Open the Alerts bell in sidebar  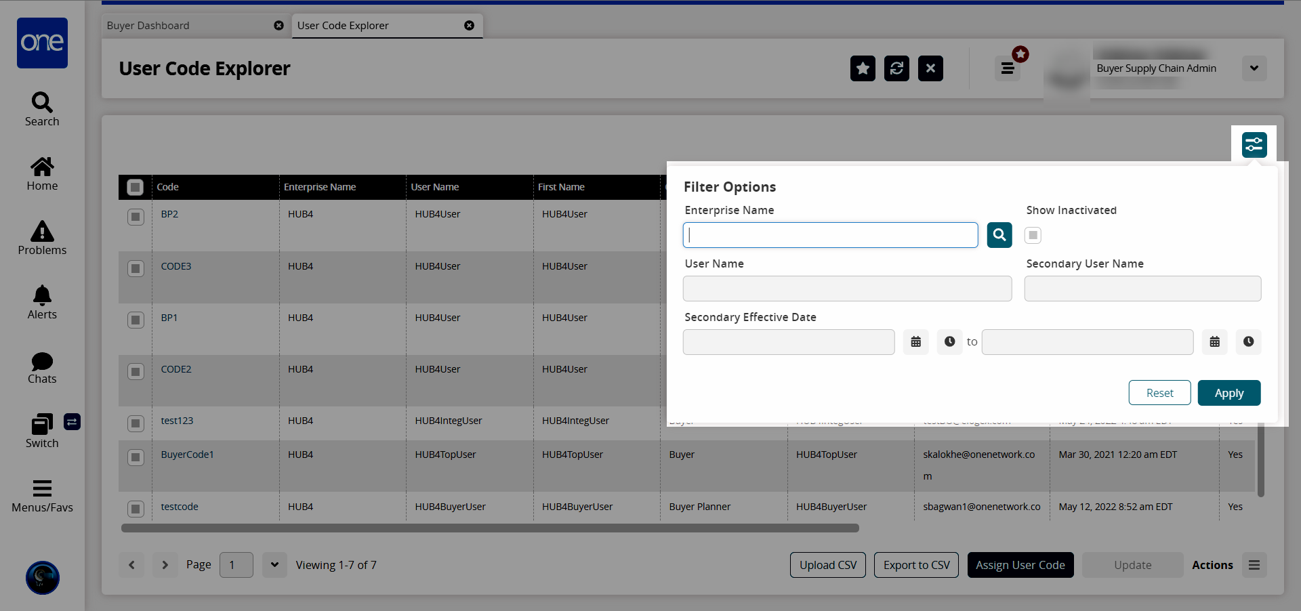(42, 302)
